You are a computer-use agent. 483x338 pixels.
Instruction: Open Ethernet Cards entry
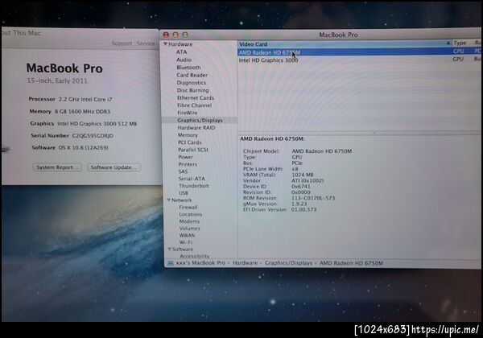196,98
